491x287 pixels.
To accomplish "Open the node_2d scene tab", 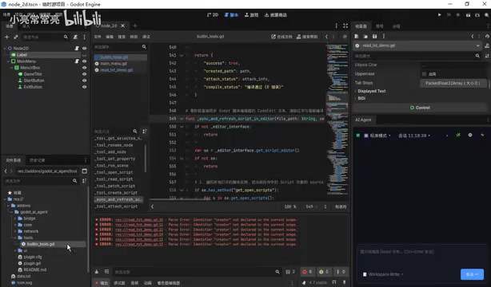I will 108,26.
